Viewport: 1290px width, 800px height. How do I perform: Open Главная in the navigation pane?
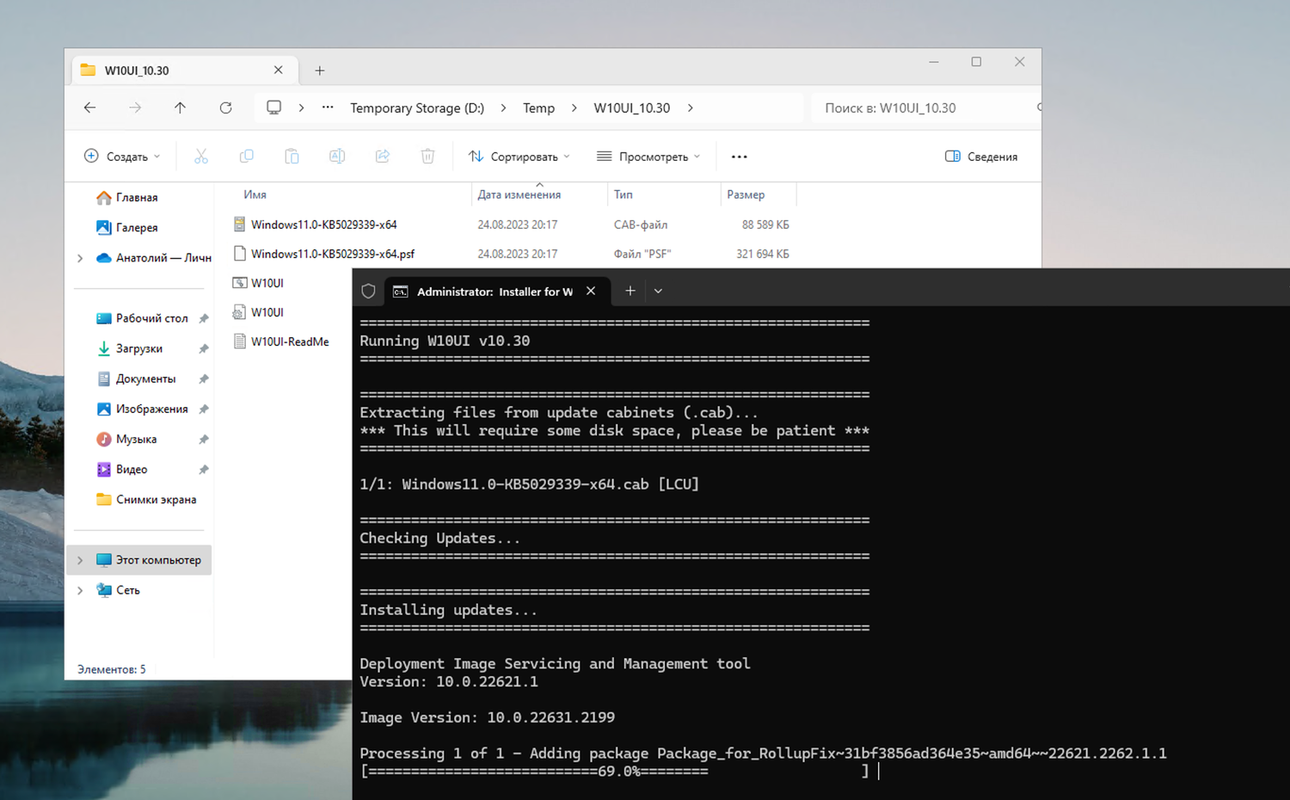pyautogui.click(x=127, y=197)
